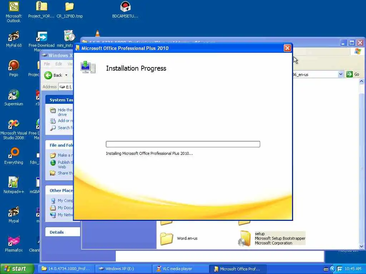This screenshot has height=274, width=366.
Task: Click the 10:45 AM clock
Action: [353, 269]
